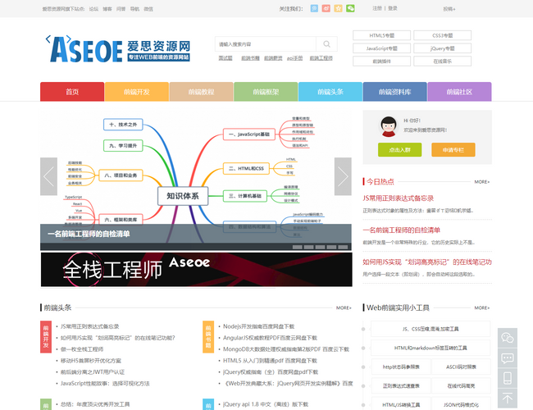
Task: Click the floating mobile phone icon
Action: click(508, 378)
